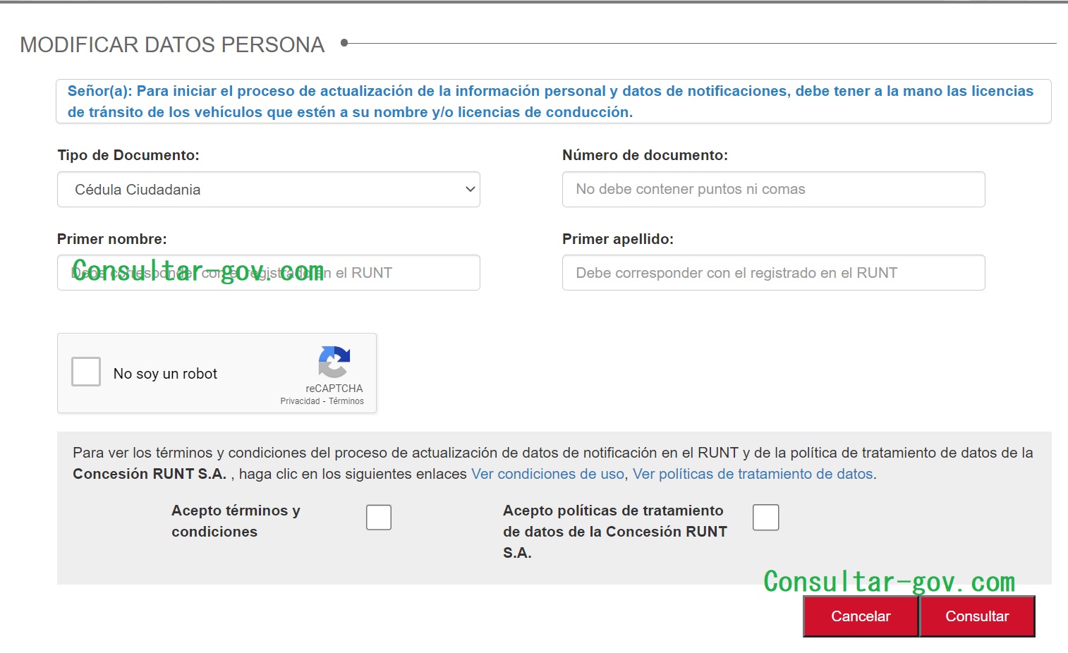Click into the Primer nombre input
This screenshot has height=653, width=1068.
(x=268, y=273)
